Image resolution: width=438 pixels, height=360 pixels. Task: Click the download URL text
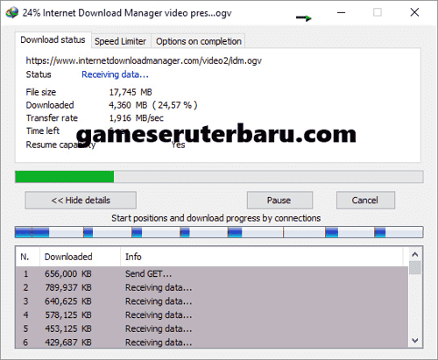click(x=144, y=60)
